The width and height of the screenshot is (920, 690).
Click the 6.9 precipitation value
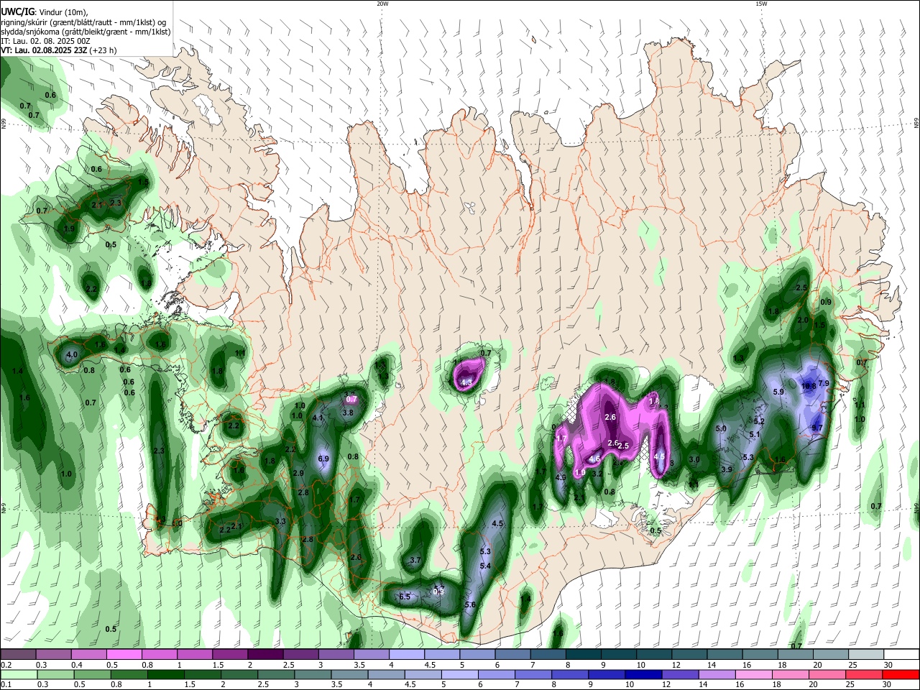(x=323, y=459)
